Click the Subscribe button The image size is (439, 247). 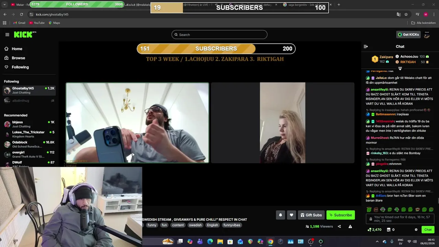[341, 215]
